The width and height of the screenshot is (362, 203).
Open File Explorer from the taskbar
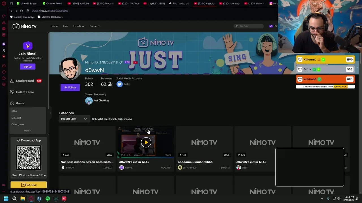pos(23,198)
